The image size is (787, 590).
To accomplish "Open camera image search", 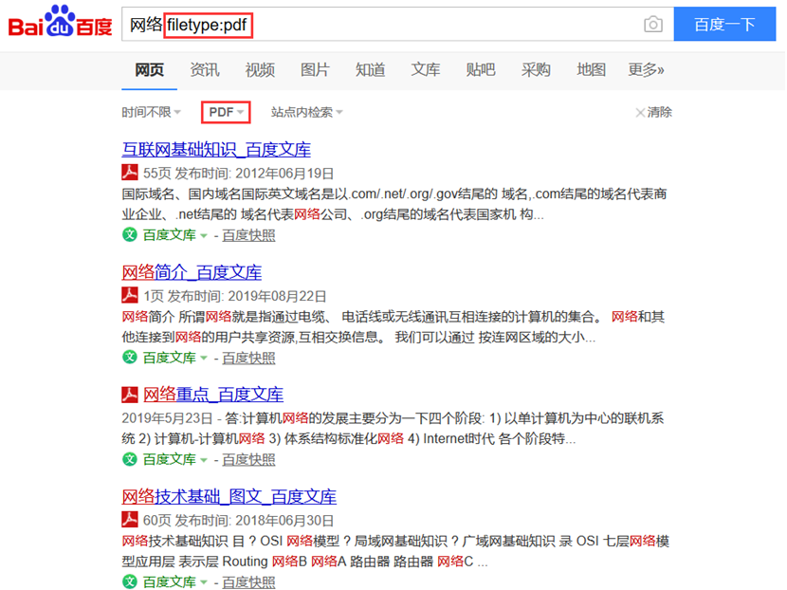I will [652, 25].
